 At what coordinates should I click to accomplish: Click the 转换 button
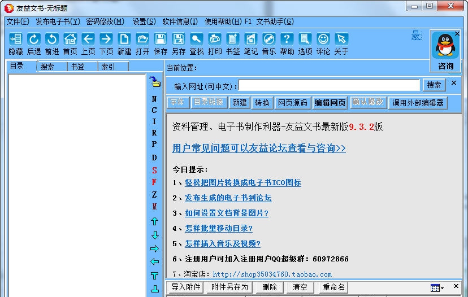point(262,103)
